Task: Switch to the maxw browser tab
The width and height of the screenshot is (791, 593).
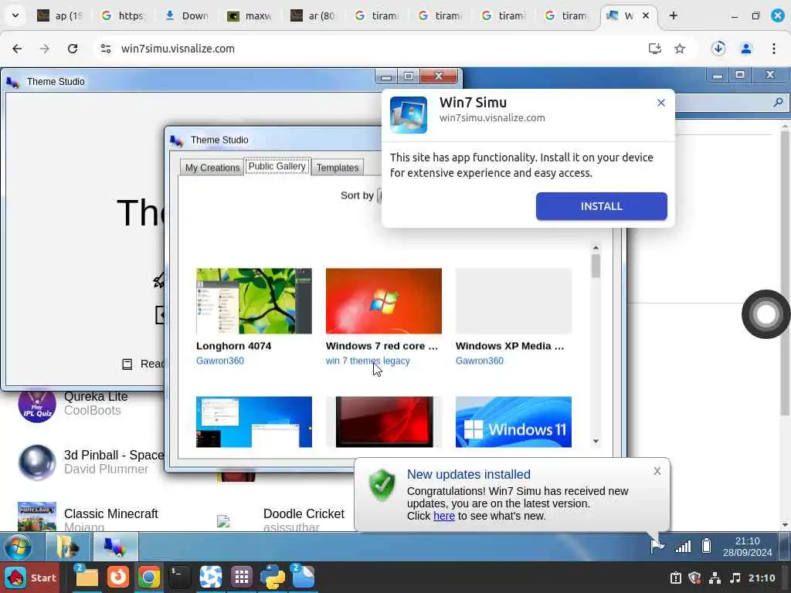Action: pyautogui.click(x=250, y=15)
